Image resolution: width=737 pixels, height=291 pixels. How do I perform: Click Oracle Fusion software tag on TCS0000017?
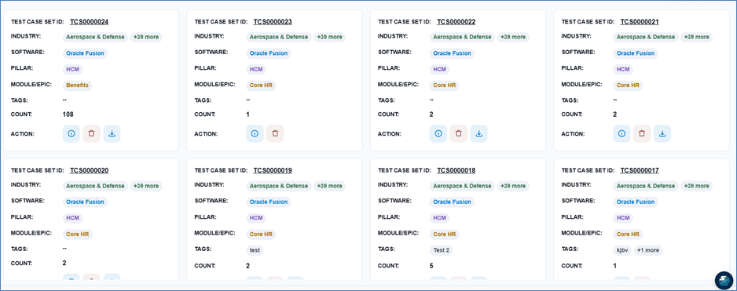[636, 202]
